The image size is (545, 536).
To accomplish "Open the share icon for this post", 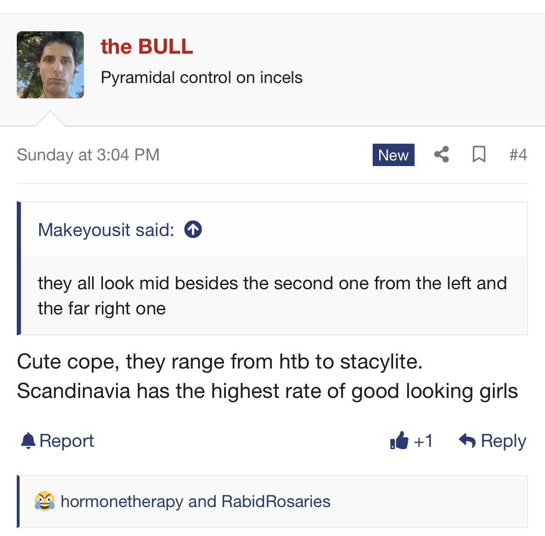I will click(442, 154).
